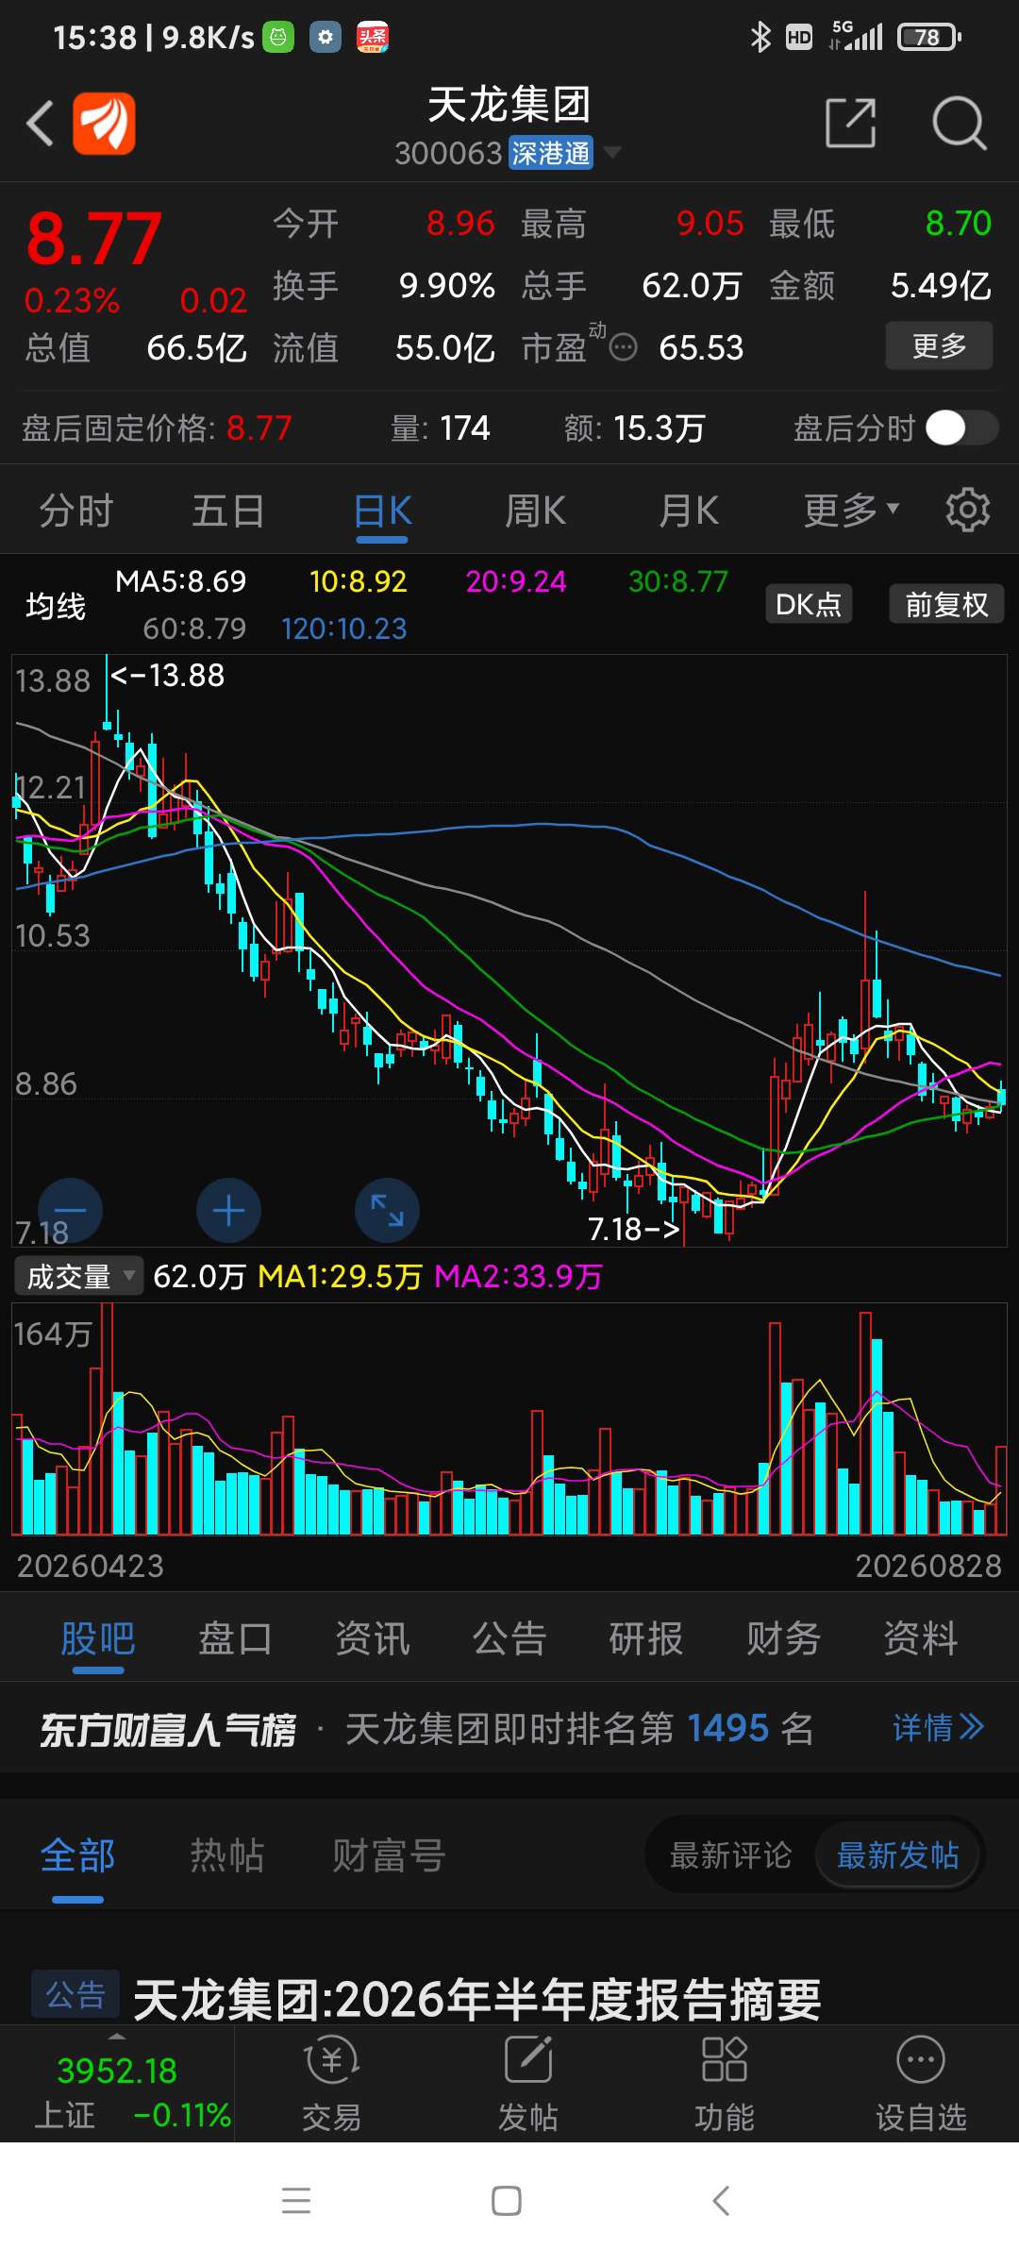1019x2265 pixels.
Task: Open the 市盈 info bubble icon
Action: pos(623,348)
